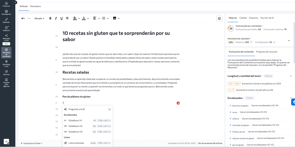
Task: Click the text alignment icon
Action: 94,18
